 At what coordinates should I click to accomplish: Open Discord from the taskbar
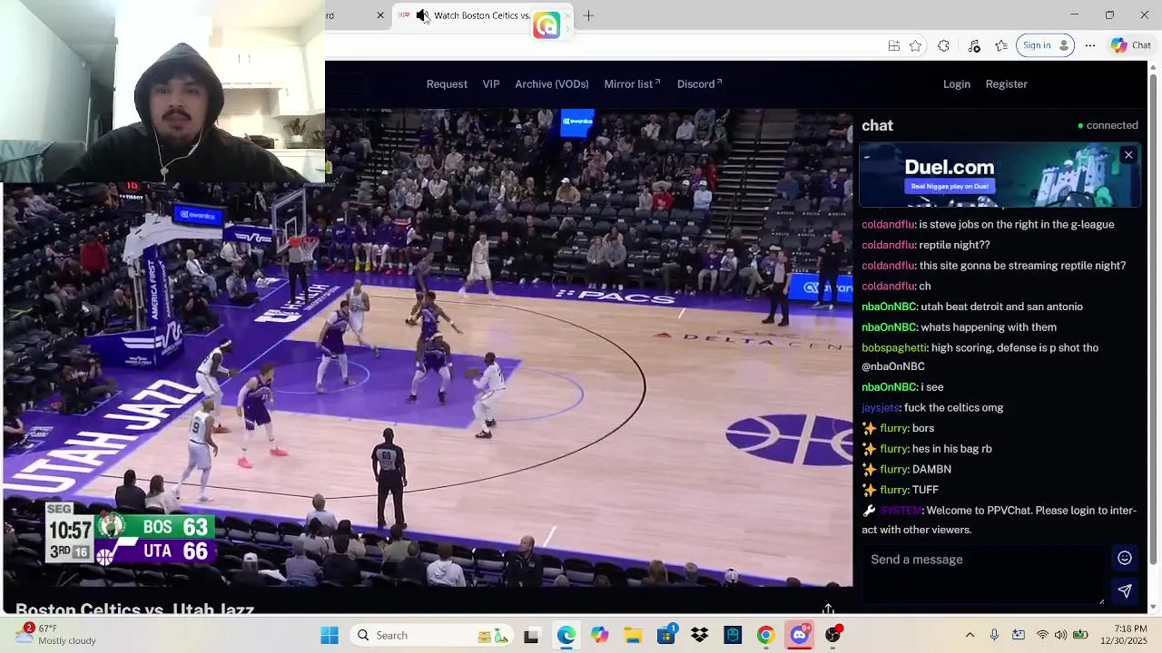coord(799,636)
